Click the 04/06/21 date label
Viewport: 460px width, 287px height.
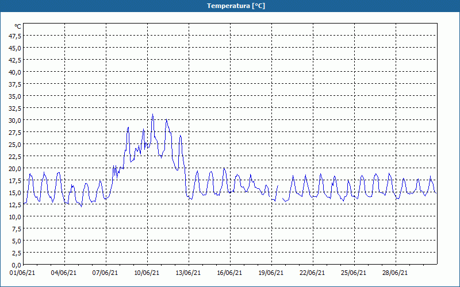[x=64, y=273]
